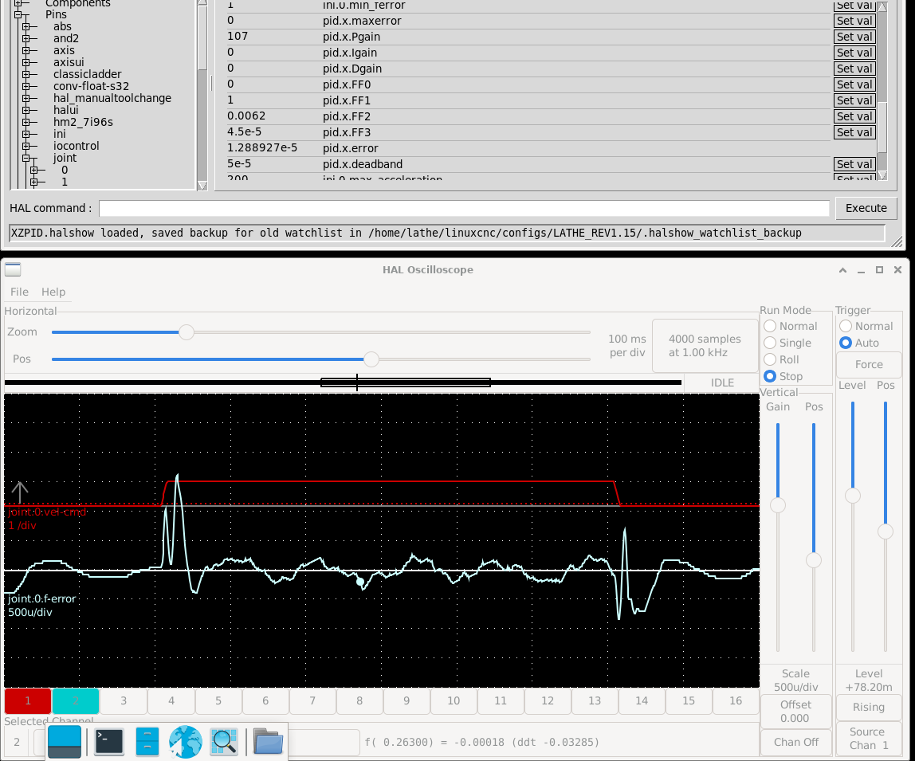Select the halui tree item

[x=65, y=110]
